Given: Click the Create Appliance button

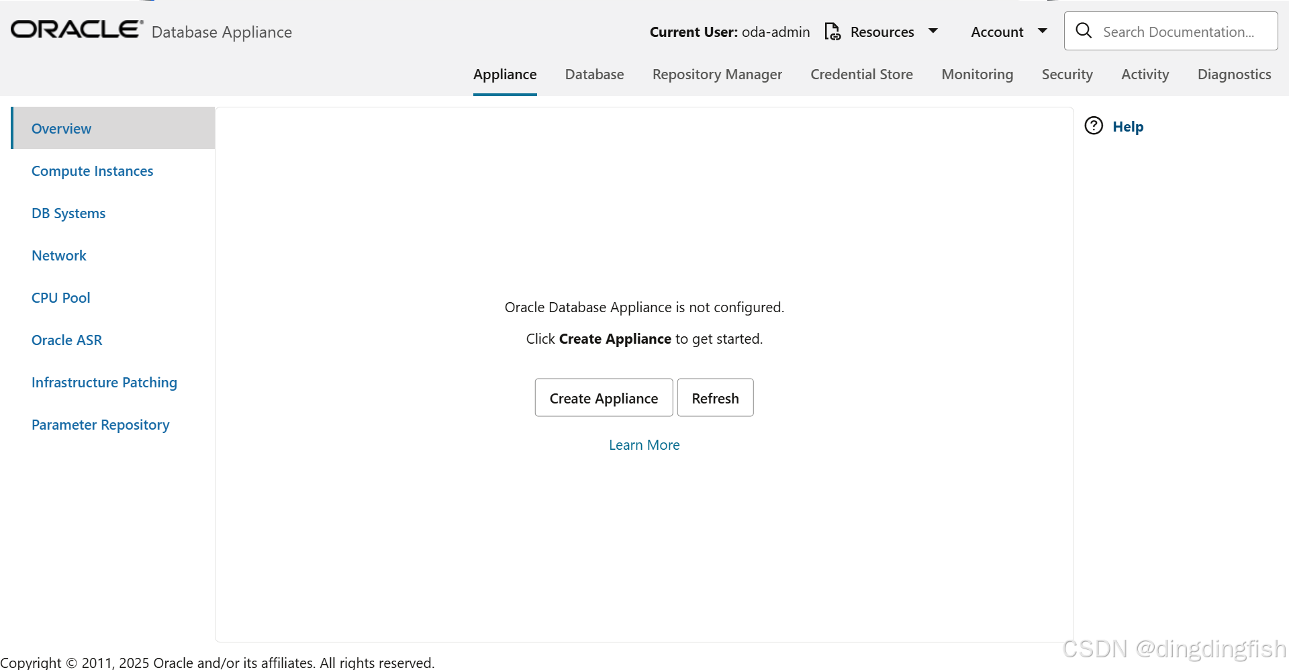Looking at the screenshot, I should 604,398.
